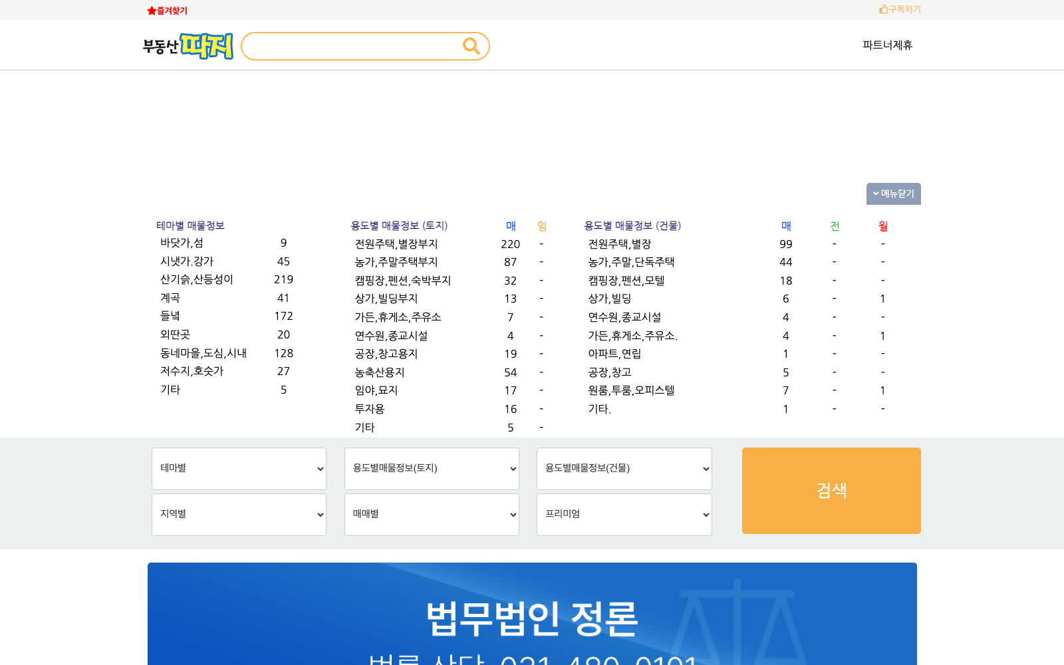This screenshot has height=665, width=1064.
Task: Click count 128 for 동네마을,도심,시내
Action: click(283, 353)
